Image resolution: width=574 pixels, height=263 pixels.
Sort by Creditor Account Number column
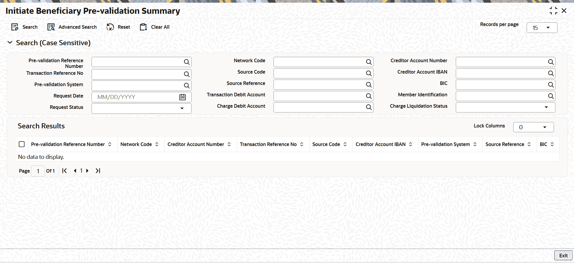[x=229, y=144]
